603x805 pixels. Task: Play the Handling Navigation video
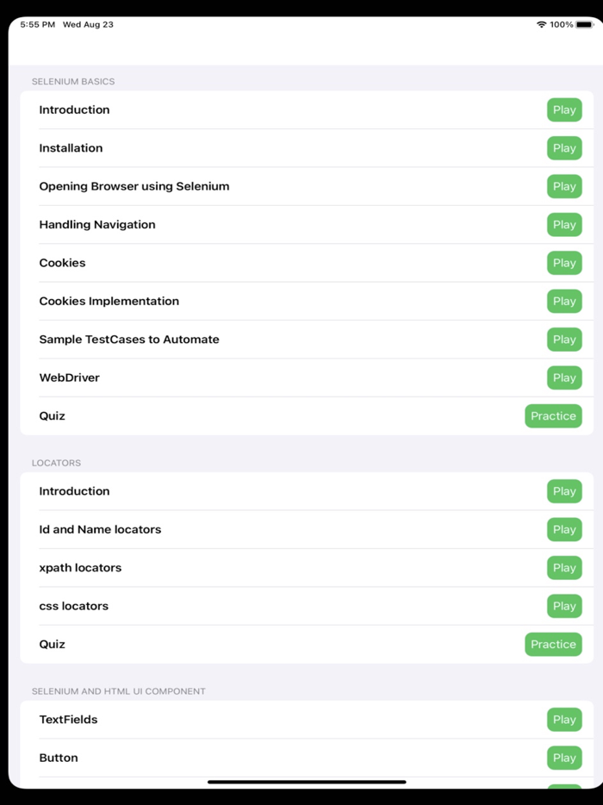click(x=564, y=224)
